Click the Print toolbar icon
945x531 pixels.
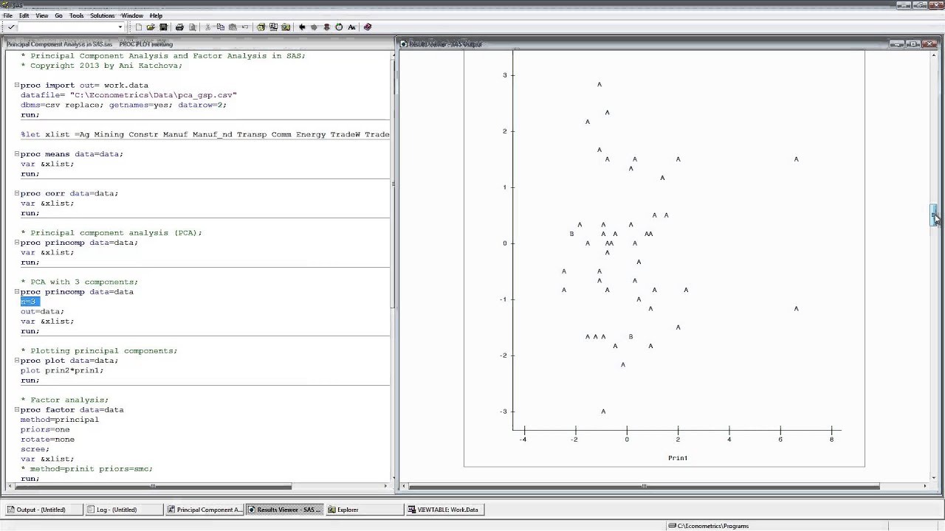(179, 27)
